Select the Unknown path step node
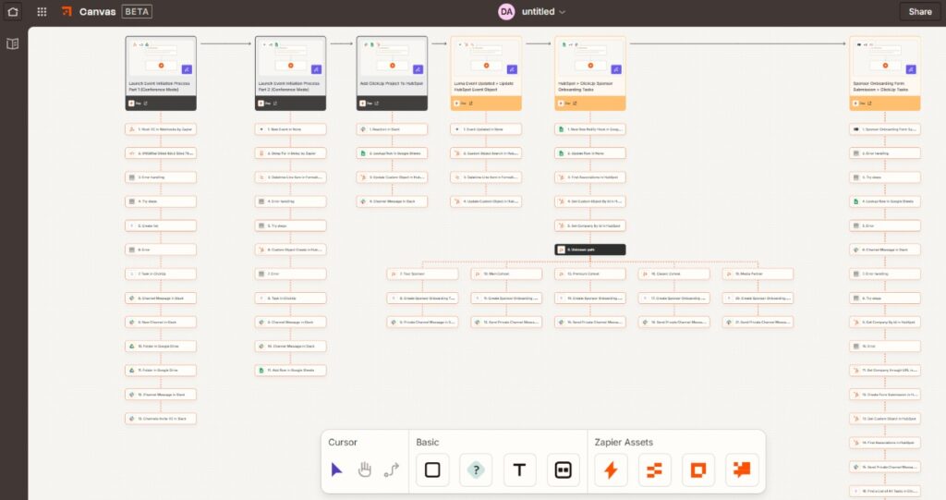 (589, 250)
